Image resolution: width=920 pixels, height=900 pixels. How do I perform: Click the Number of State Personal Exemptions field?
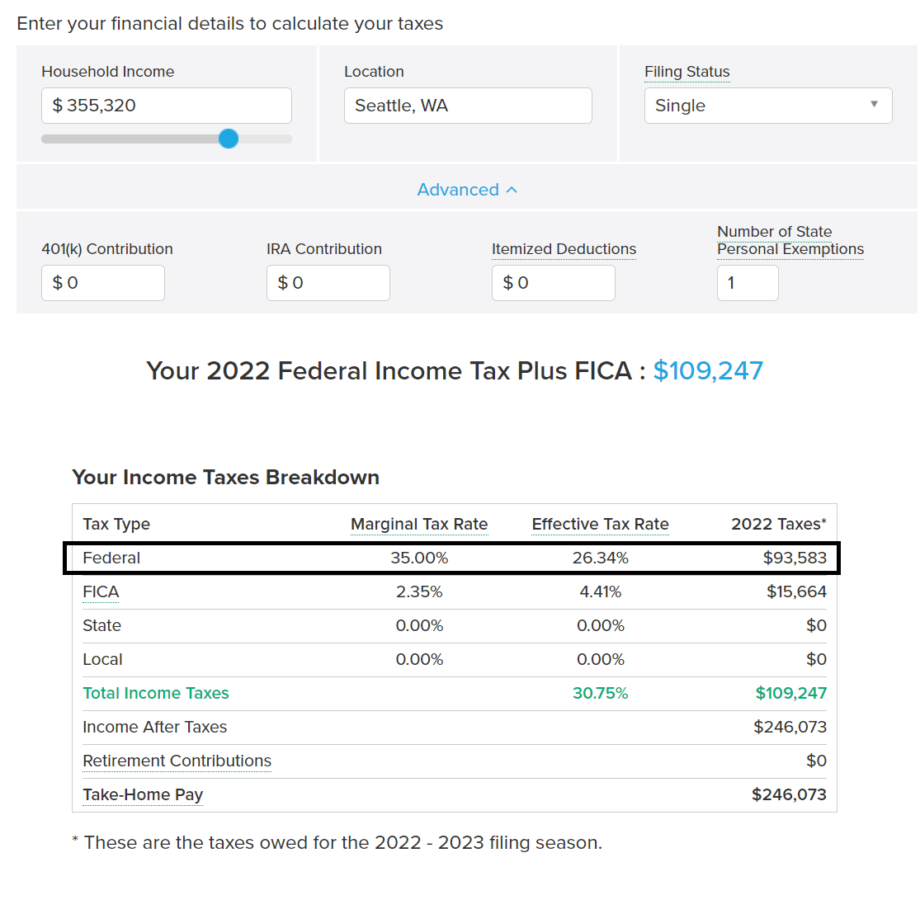click(x=748, y=283)
